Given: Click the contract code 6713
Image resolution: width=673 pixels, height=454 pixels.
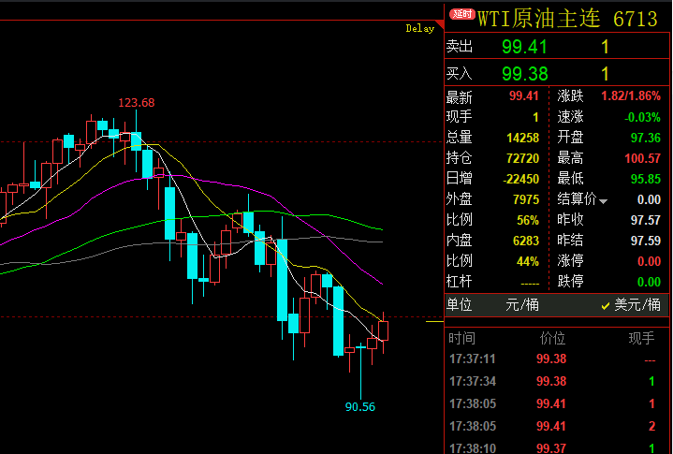Looking at the screenshot, I should pyautogui.click(x=636, y=19).
